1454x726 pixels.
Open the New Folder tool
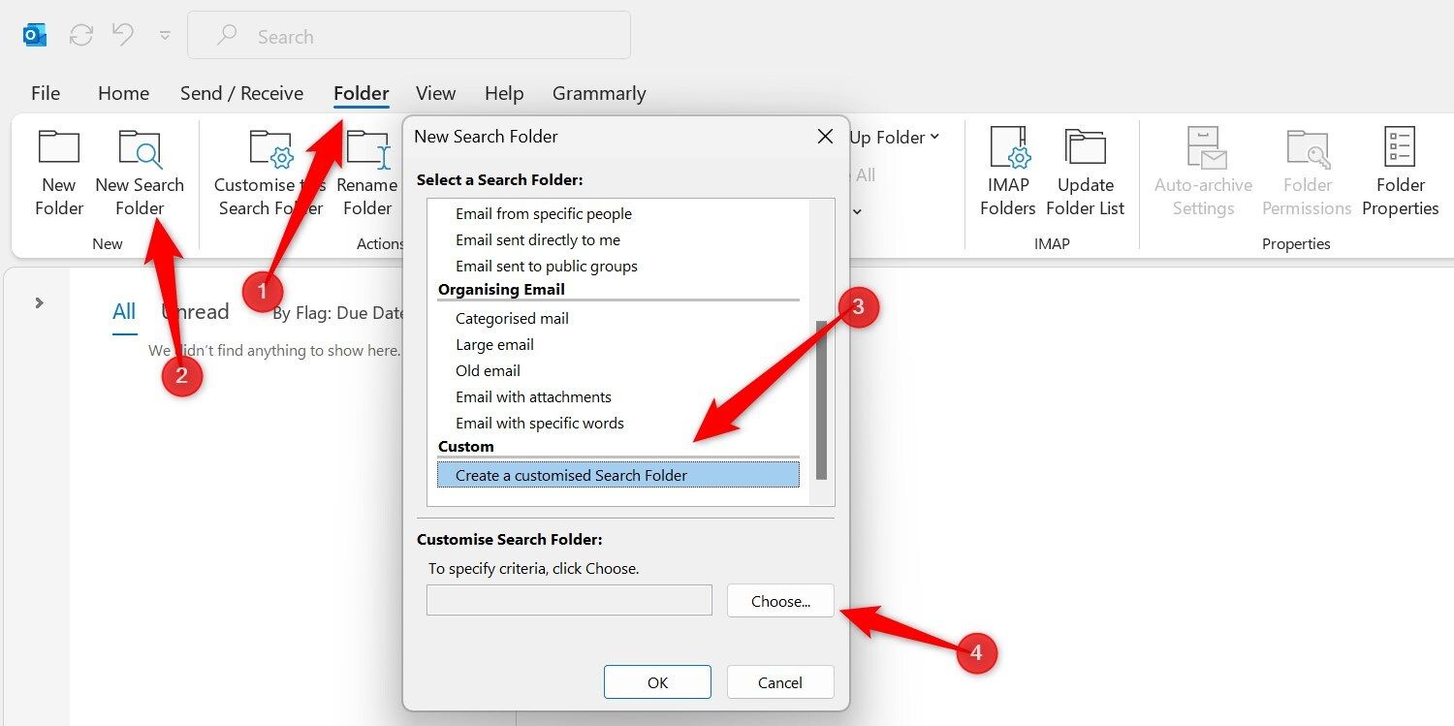pyautogui.click(x=58, y=174)
